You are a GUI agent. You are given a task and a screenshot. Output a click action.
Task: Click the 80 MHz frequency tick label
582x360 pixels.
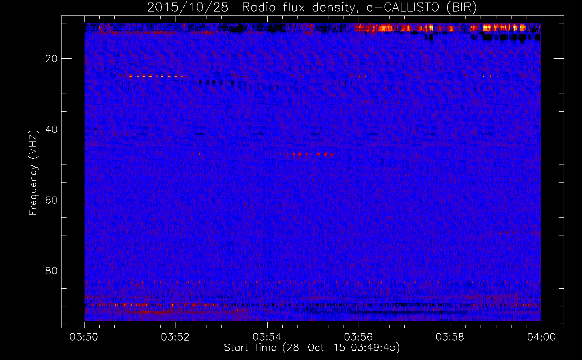[52, 271]
